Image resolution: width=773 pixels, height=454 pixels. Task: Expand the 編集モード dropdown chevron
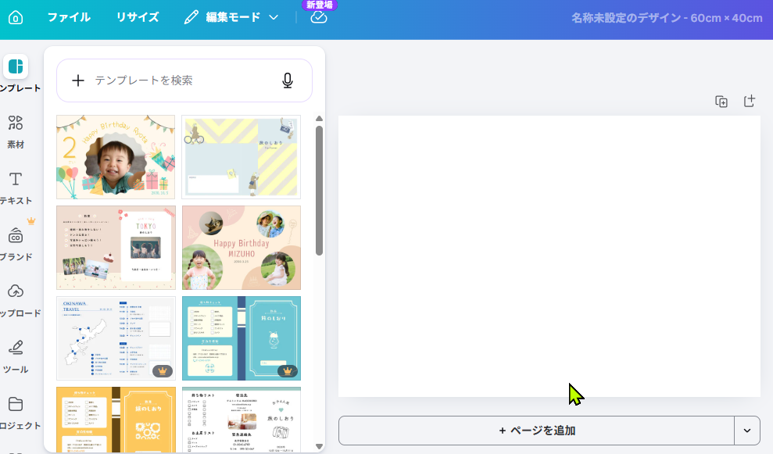coord(274,17)
